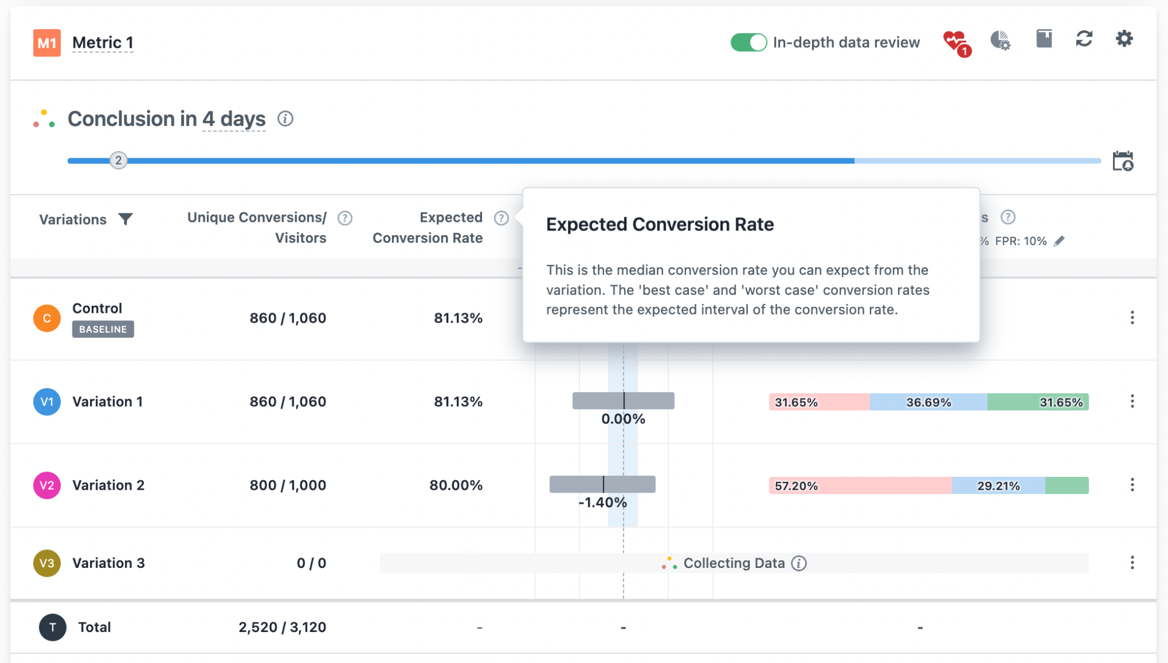Image resolution: width=1168 pixels, height=663 pixels.
Task: Click the Total T avatar
Action: [53, 627]
